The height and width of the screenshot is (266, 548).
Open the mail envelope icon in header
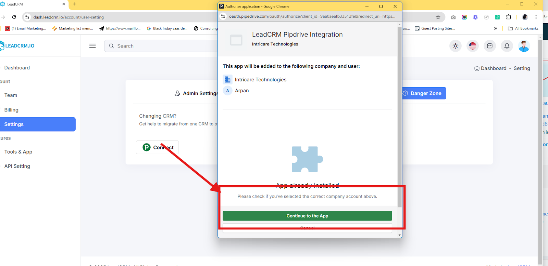490,46
